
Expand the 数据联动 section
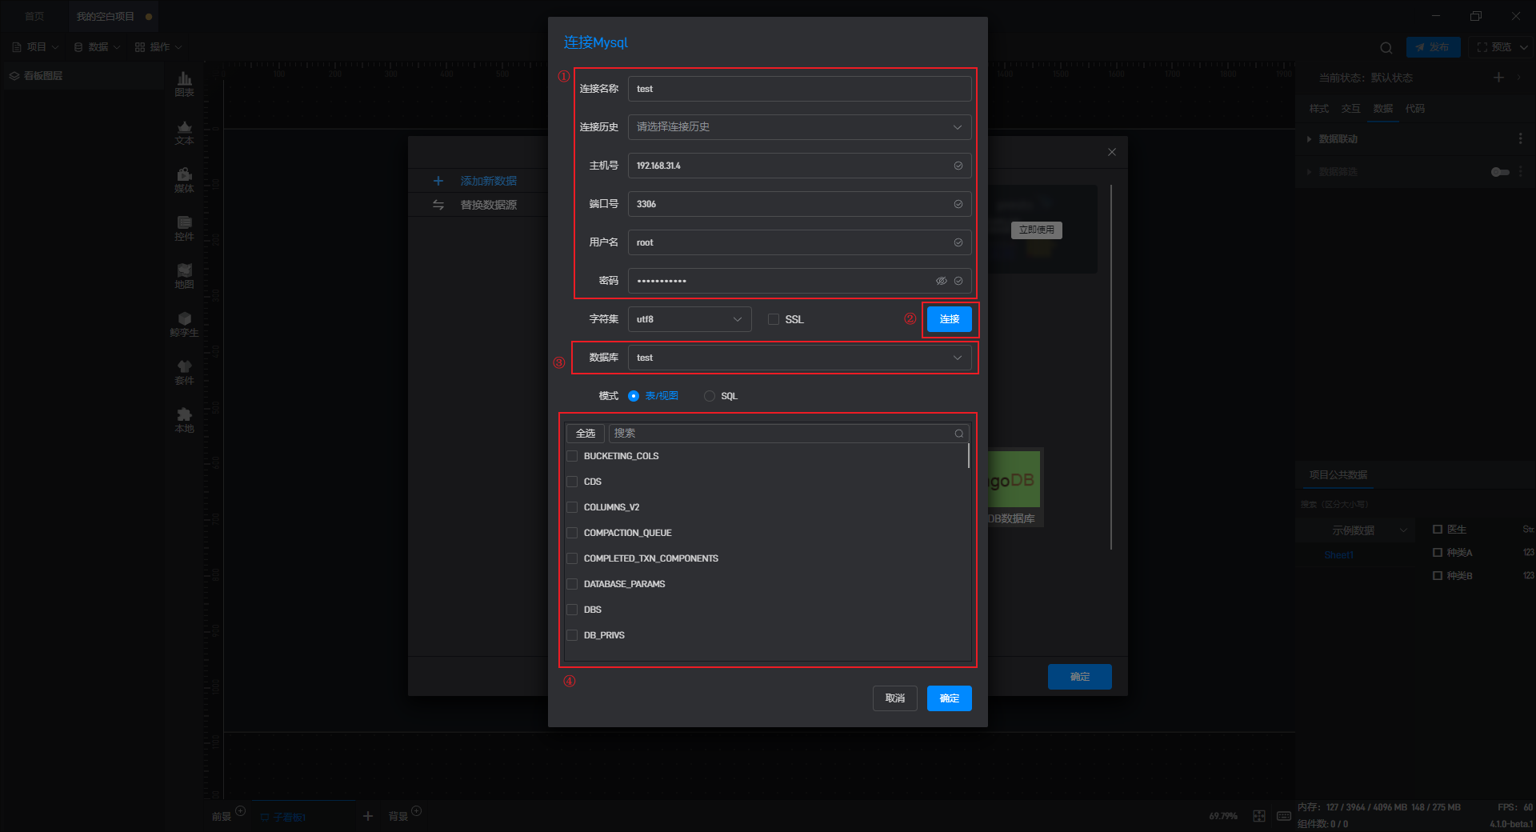pos(1309,139)
